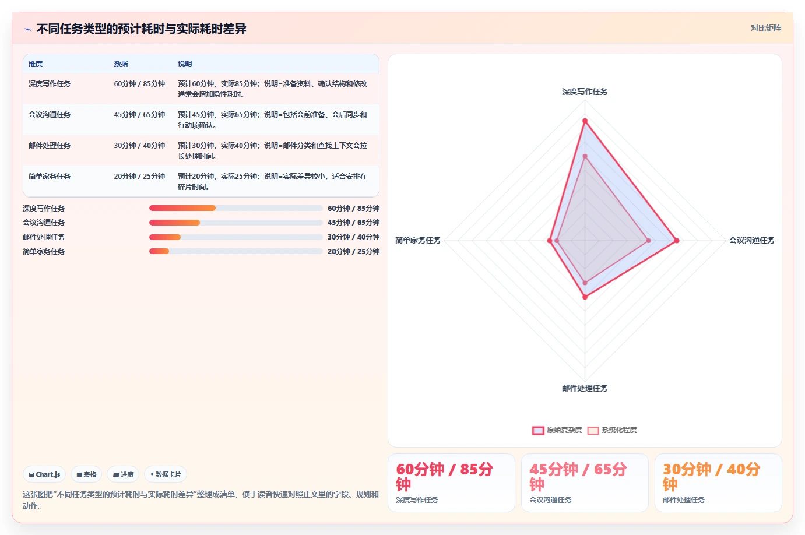This screenshot has height=535, width=805.
Task: Click the 邮件处理任务 label beside its progress bar
Action: 44,237
